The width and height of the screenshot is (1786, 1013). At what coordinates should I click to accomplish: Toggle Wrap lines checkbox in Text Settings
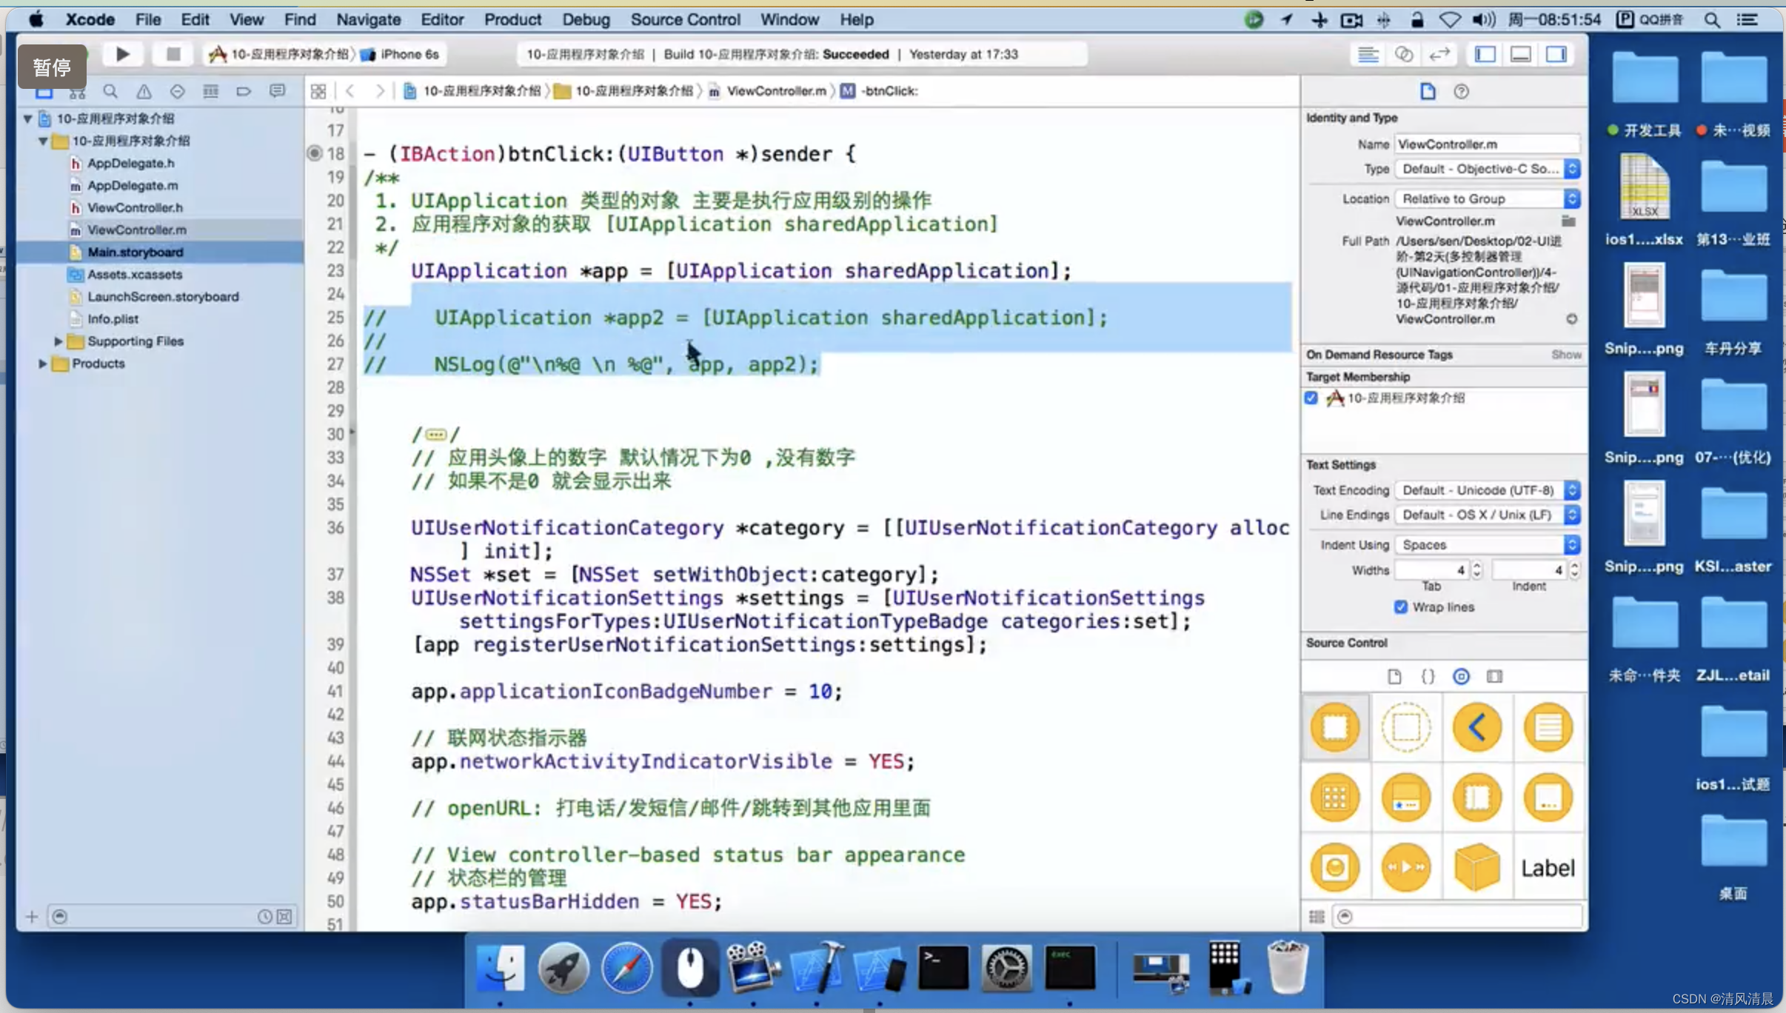tap(1399, 606)
